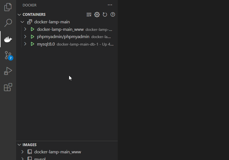Viewport: 229px width, 160px height.
Task: Expand the mysql:8.0 container
Action: (25, 44)
